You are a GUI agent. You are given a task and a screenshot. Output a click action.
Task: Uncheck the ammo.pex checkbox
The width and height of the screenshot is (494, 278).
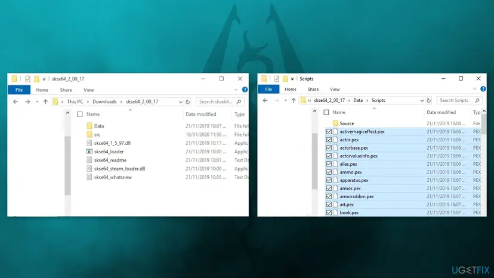[x=329, y=172]
